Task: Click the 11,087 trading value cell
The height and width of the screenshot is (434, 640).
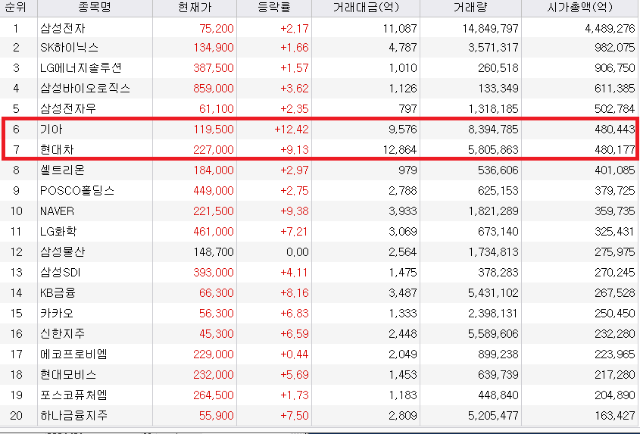Action: pyautogui.click(x=400, y=28)
